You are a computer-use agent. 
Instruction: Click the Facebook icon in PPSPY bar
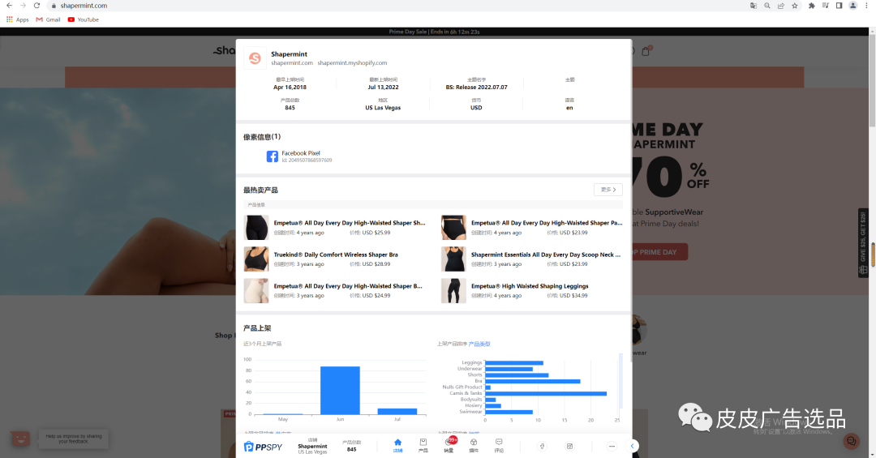[x=542, y=446]
